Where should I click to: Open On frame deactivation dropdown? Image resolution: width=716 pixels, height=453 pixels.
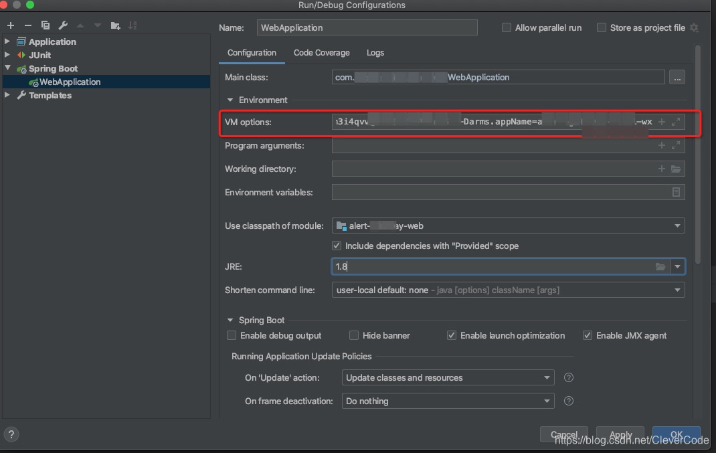(x=547, y=401)
